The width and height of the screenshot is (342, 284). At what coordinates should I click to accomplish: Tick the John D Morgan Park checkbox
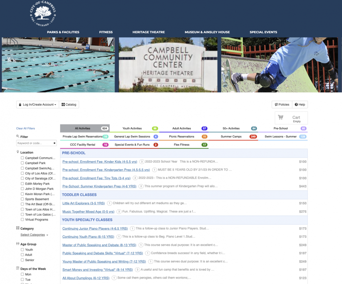pyautogui.click(x=22, y=189)
